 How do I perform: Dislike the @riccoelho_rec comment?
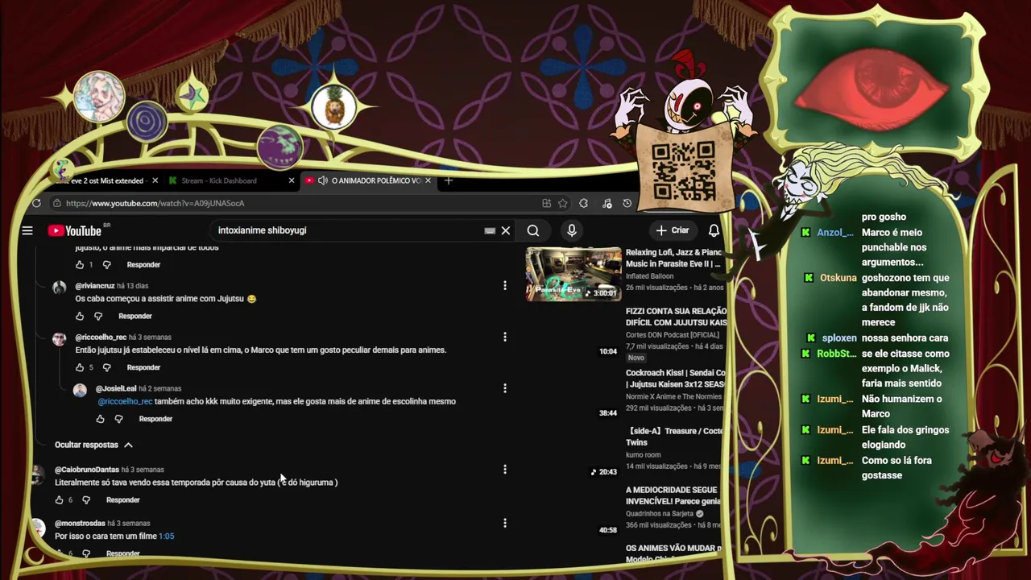point(106,367)
